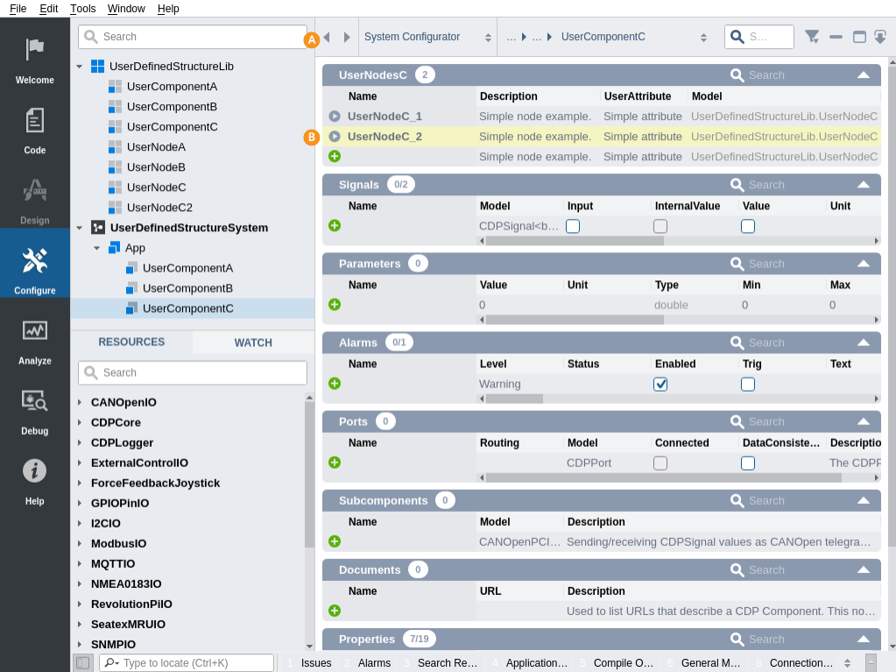Switch to Code mode
This screenshot has width=896, height=672.
35,131
